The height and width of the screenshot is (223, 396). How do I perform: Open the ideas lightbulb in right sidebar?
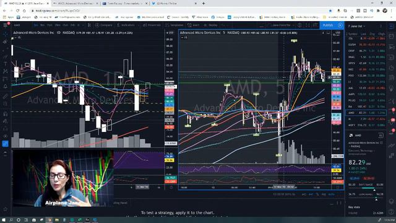391,89
